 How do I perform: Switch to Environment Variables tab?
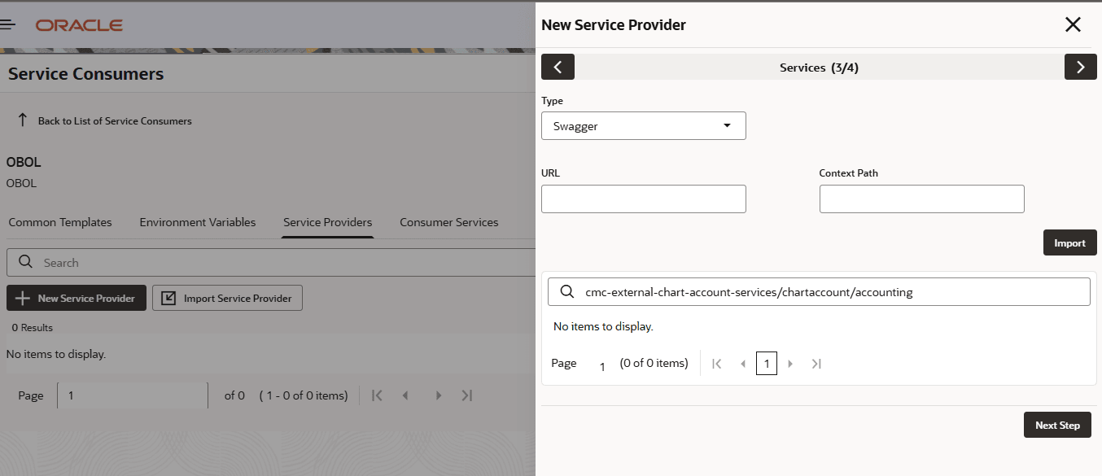198,222
